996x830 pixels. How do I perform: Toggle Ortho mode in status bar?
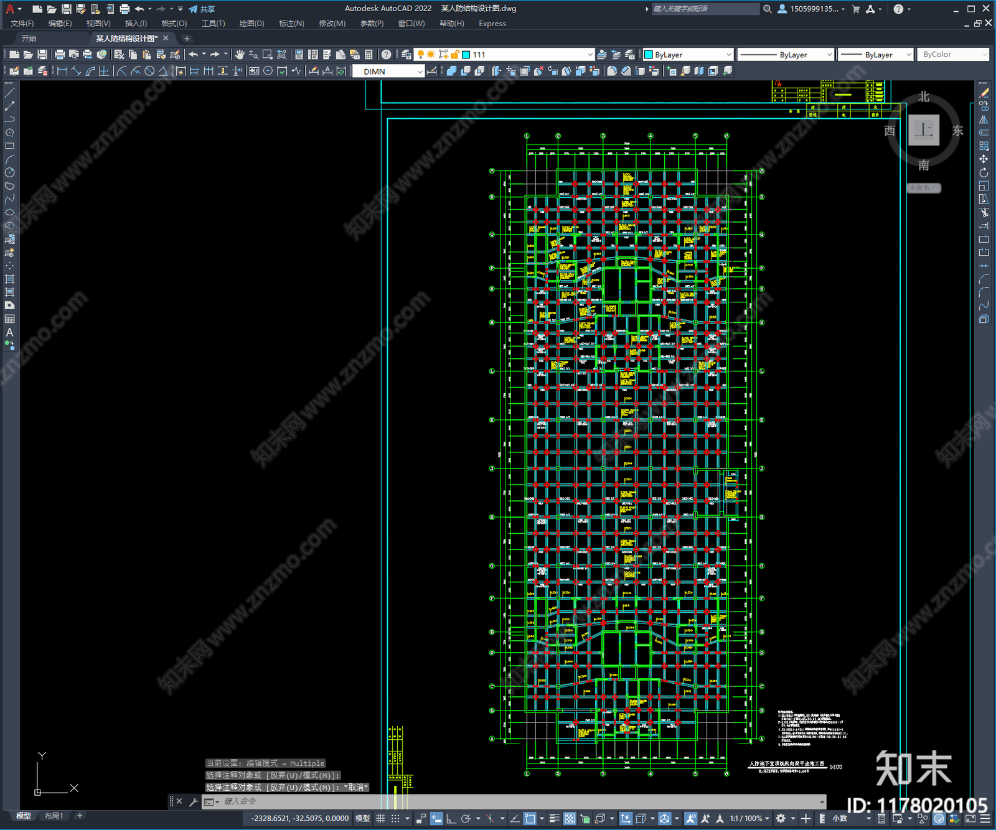(451, 818)
